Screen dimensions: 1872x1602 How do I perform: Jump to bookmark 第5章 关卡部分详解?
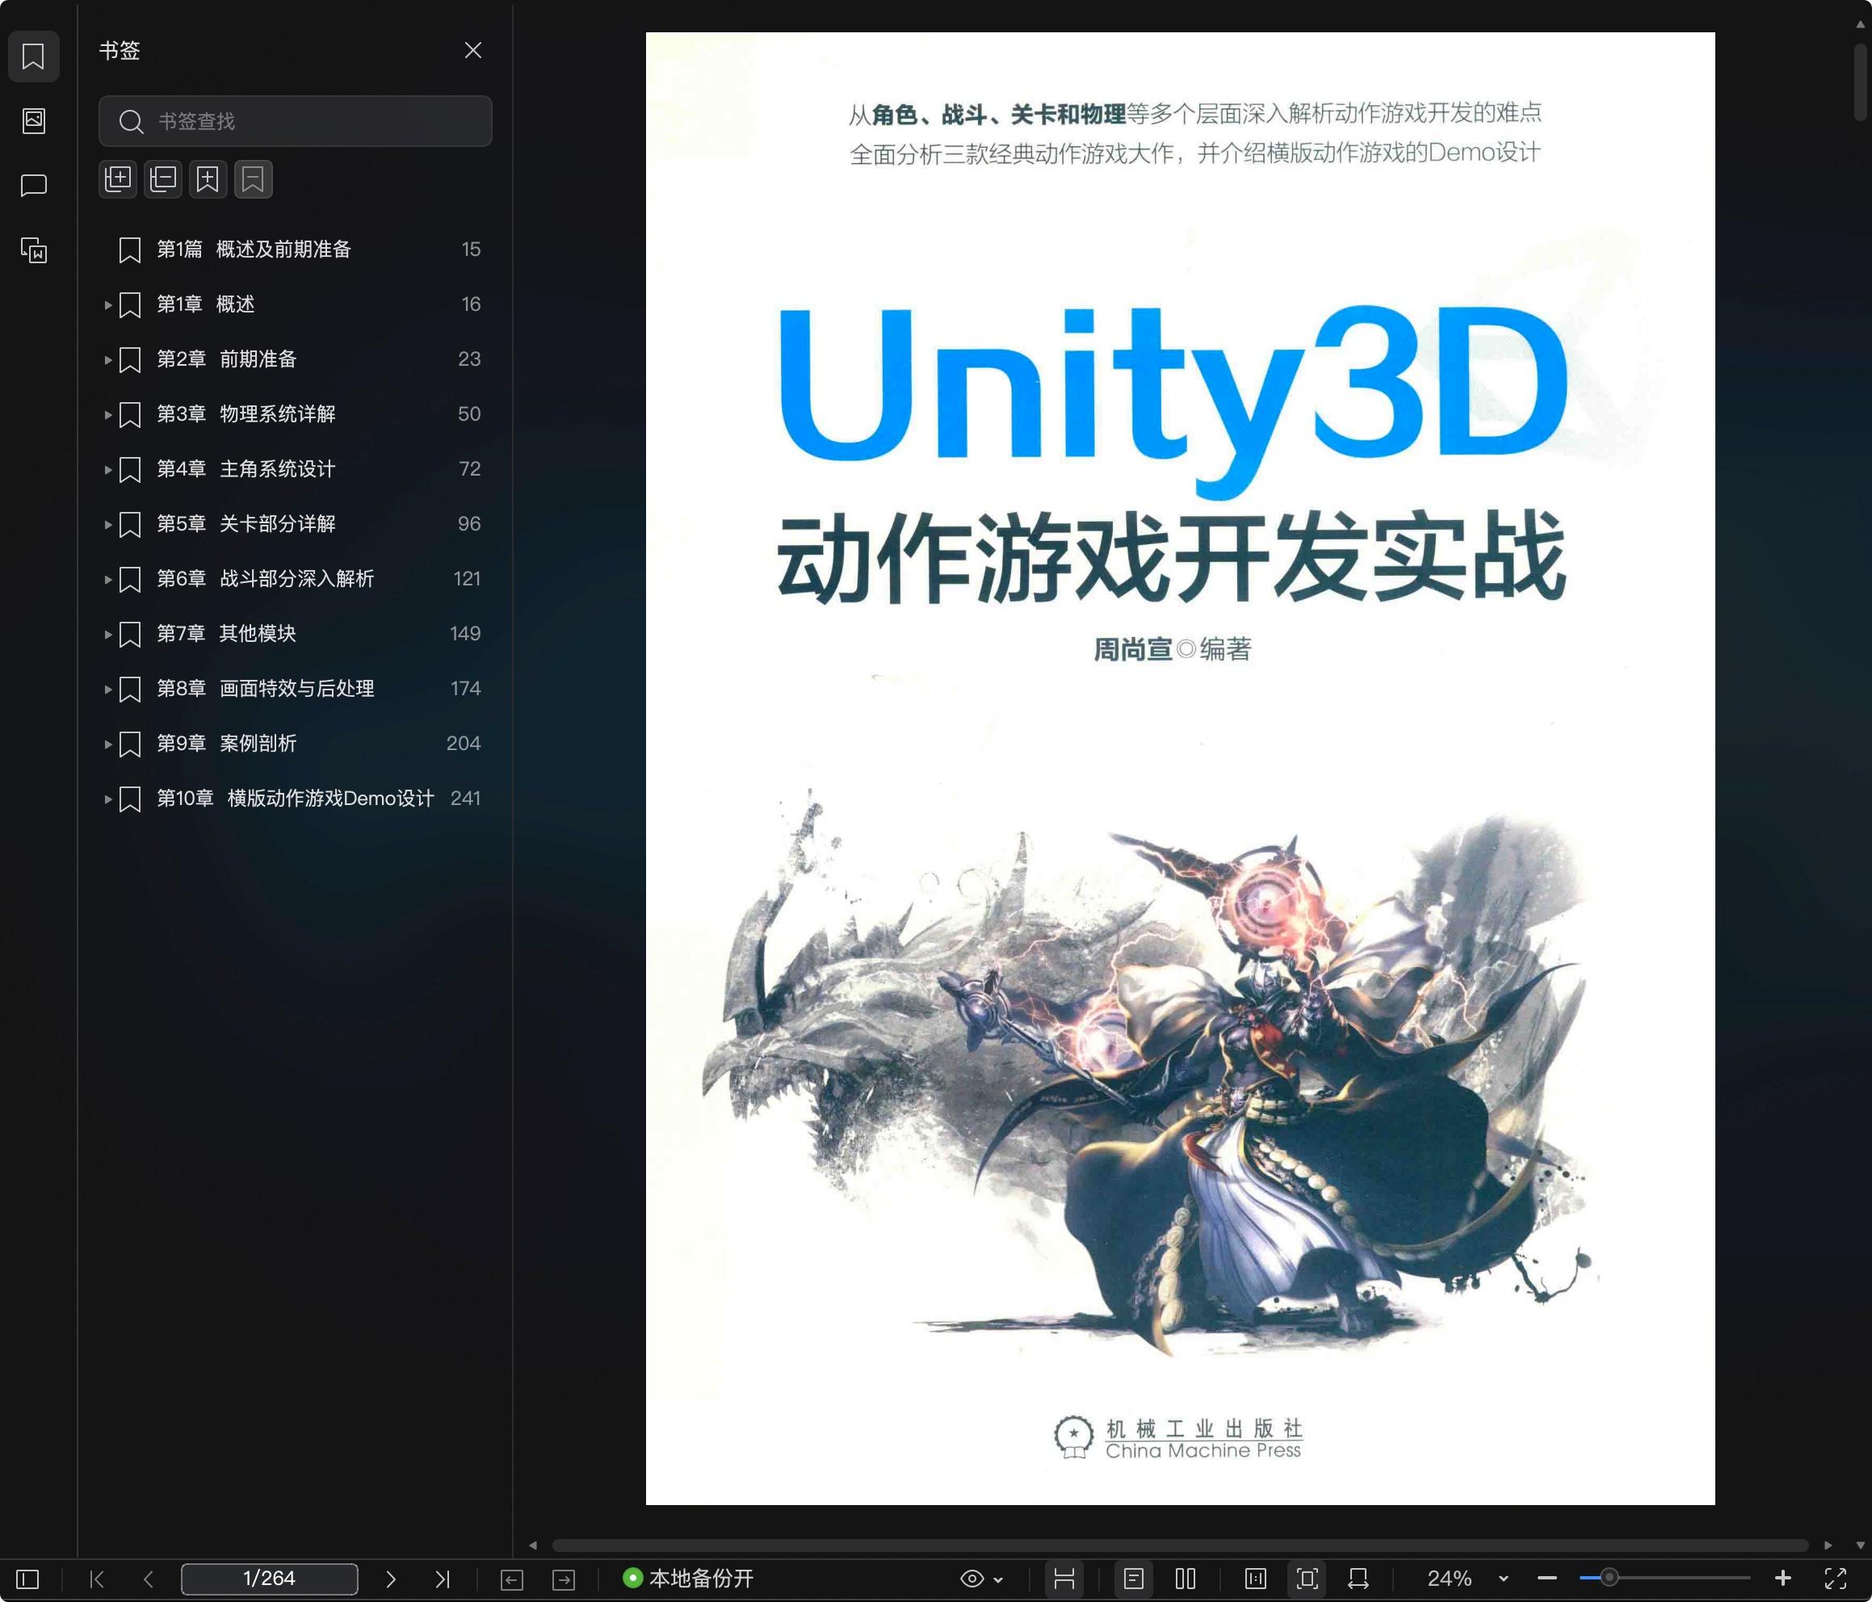click(x=246, y=524)
